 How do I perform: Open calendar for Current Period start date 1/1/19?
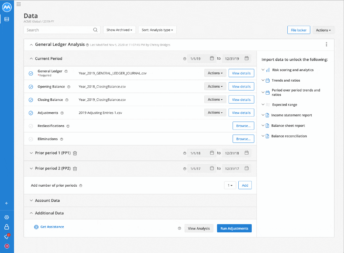212,58
